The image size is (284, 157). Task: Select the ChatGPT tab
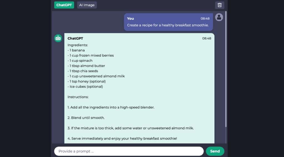[x=64, y=5]
